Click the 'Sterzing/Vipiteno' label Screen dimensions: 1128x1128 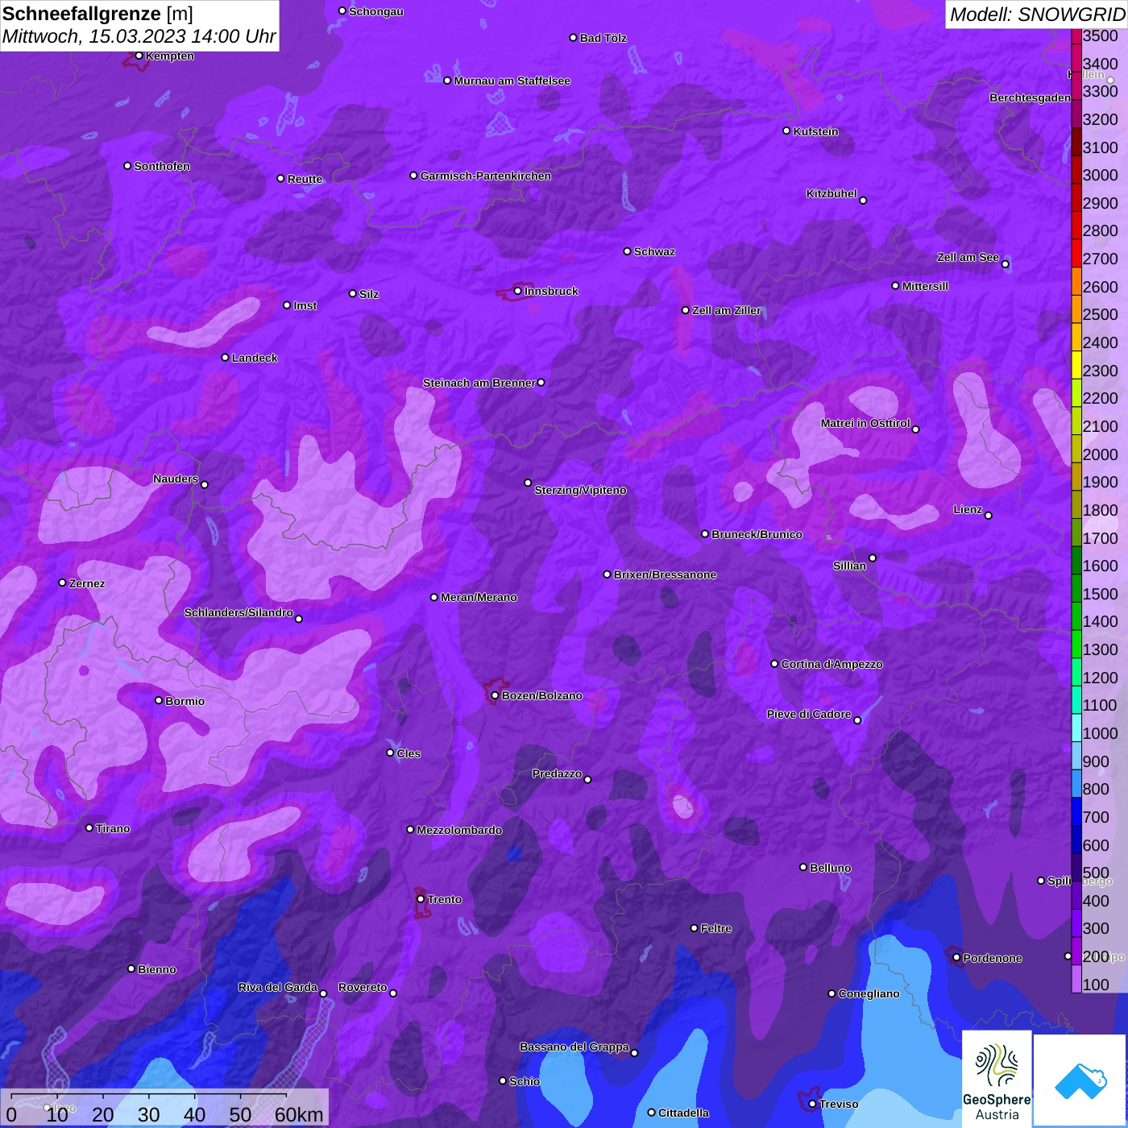tap(580, 490)
